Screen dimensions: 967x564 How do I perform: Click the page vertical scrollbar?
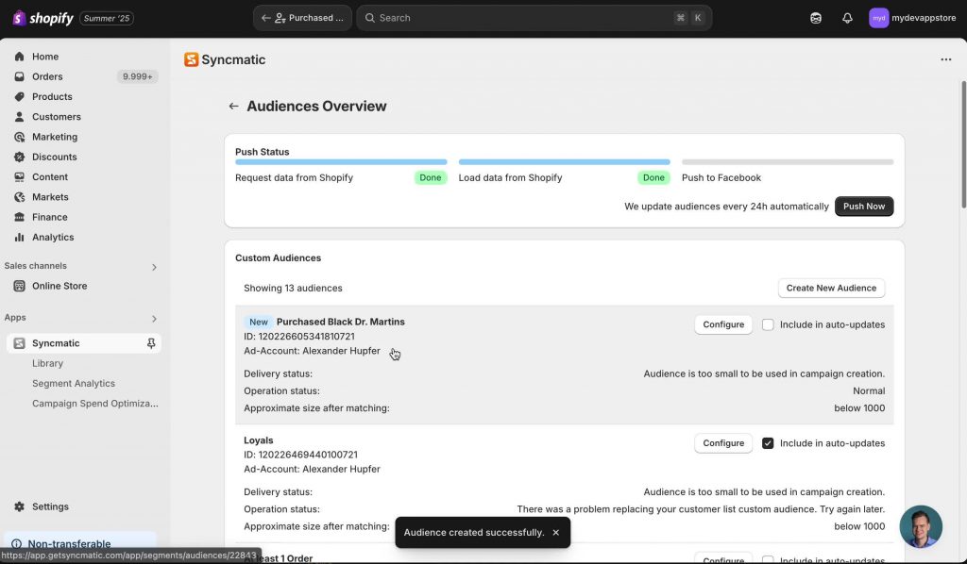click(x=963, y=145)
